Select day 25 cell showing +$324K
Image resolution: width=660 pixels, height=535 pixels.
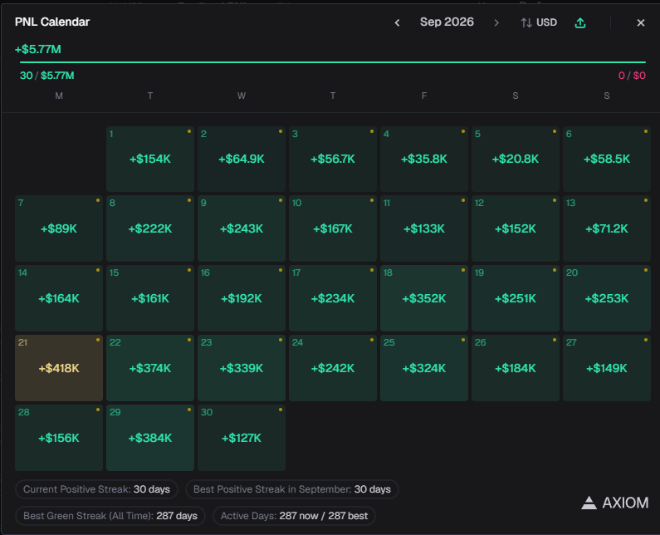(424, 368)
